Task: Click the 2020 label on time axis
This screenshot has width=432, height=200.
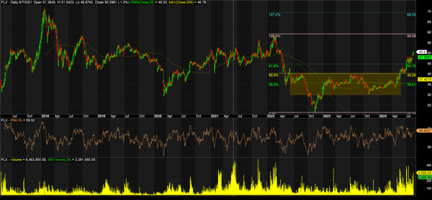Action: coord(158,116)
